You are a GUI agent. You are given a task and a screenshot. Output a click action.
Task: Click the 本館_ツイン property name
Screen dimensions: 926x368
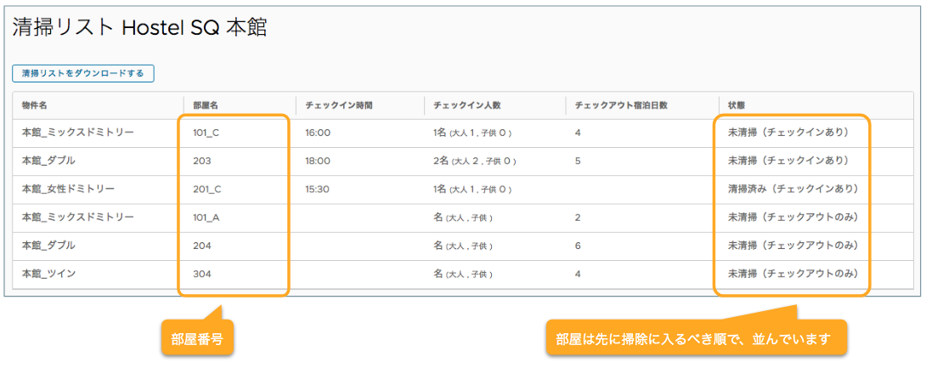coord(48,274)
